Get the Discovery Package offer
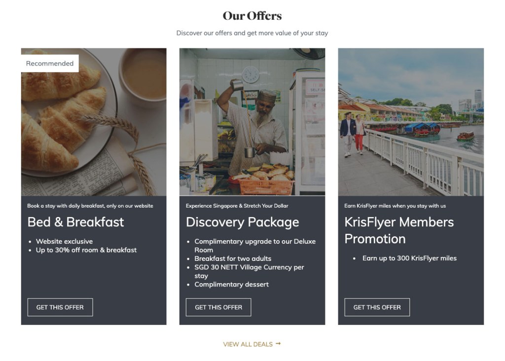 (x=218, y=307)
